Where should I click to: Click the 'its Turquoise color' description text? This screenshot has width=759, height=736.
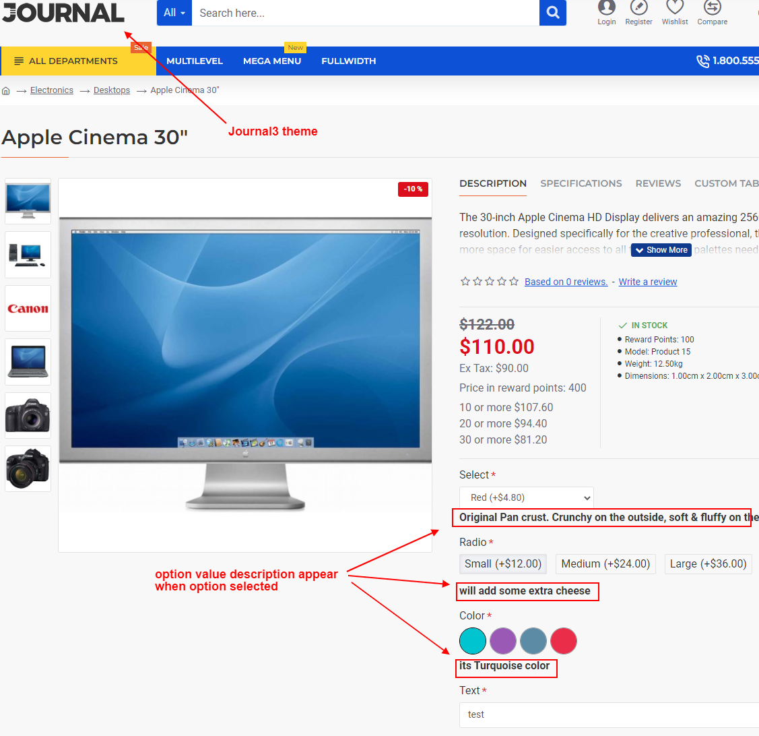coord(504,666)
